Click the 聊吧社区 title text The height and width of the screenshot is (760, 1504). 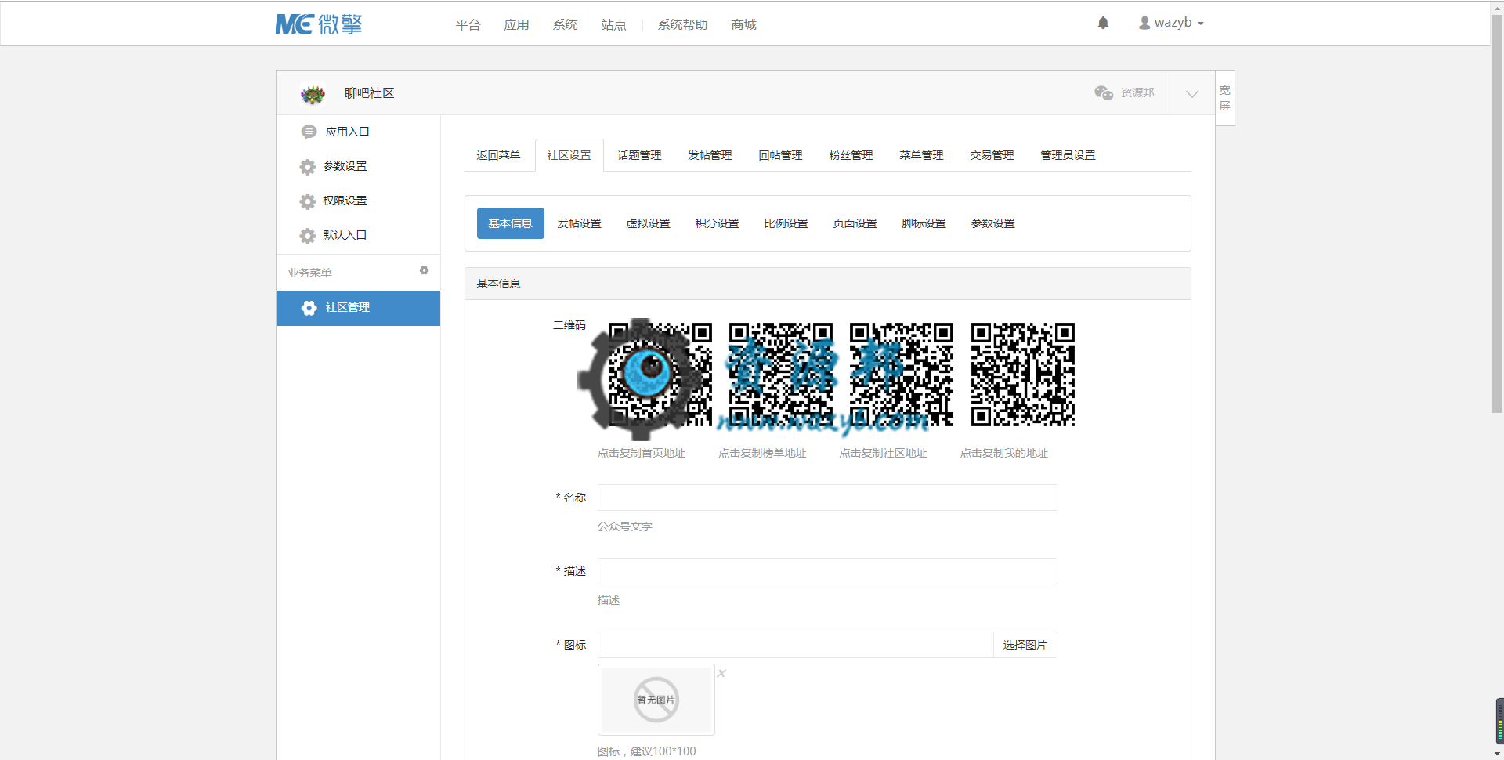tap(369, 93)
